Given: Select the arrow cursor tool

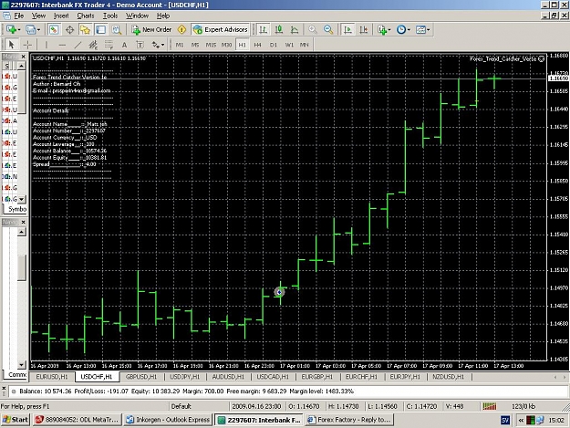Looking at the screenshot, I should pyautogui.click(x=11, y=45).
